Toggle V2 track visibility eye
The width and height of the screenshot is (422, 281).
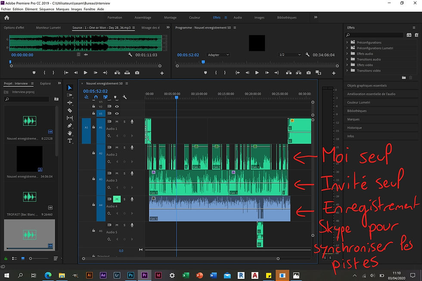[x=117, y=106]
